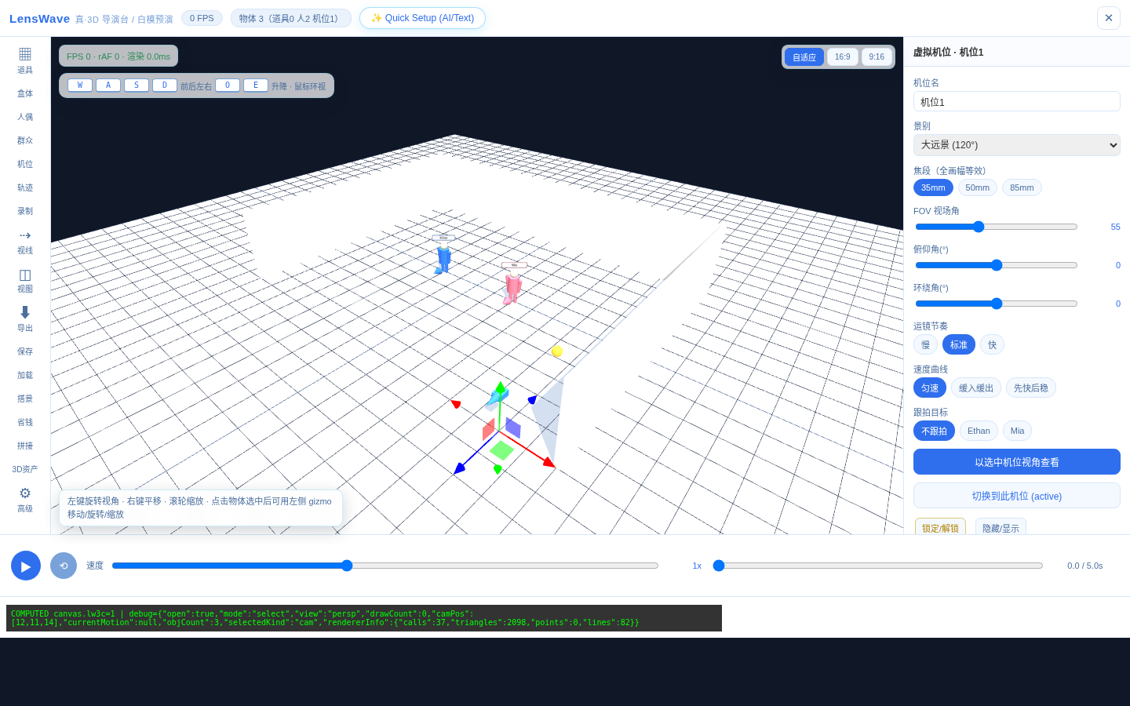Set camera rhythm to 慢

pos(925,344)
